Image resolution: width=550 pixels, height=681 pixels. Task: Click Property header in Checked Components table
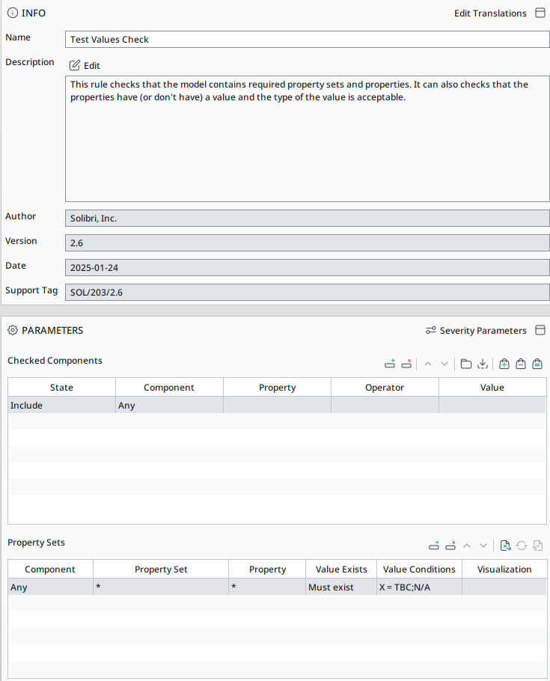coord(277,388)
